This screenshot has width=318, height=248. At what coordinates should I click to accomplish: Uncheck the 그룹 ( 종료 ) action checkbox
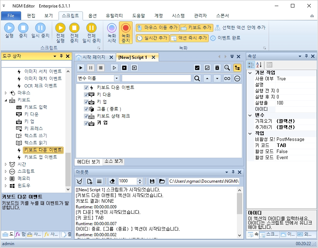(x=86, y=109)
